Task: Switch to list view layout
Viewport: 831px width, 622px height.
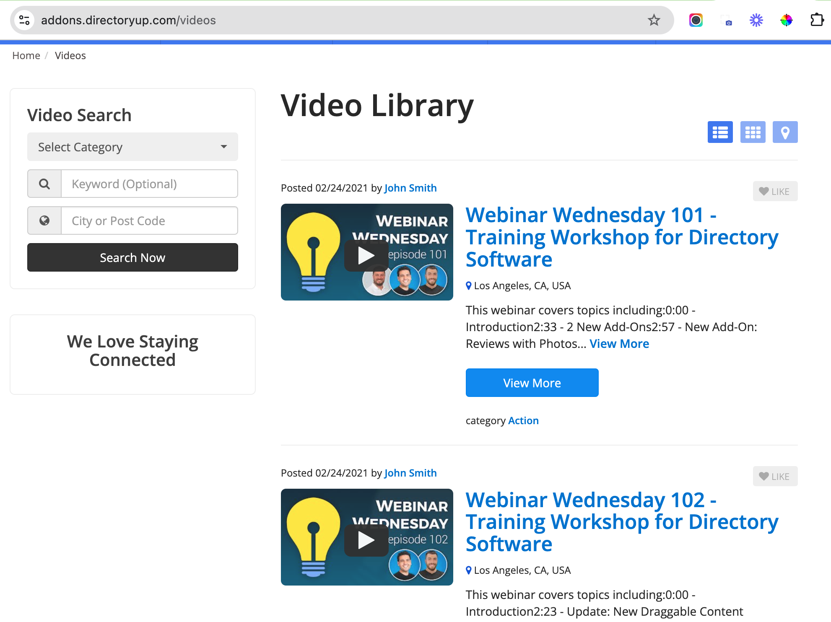Action: coord(720,132)
